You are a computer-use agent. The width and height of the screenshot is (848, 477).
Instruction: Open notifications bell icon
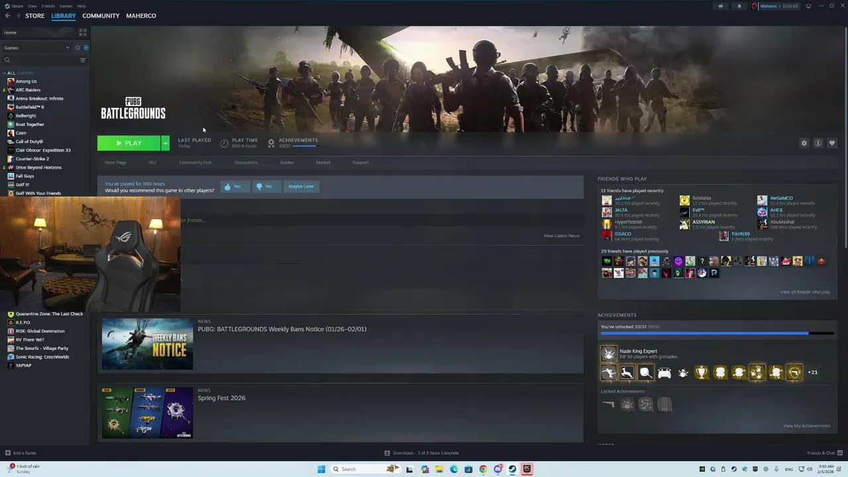pos(739,6)
